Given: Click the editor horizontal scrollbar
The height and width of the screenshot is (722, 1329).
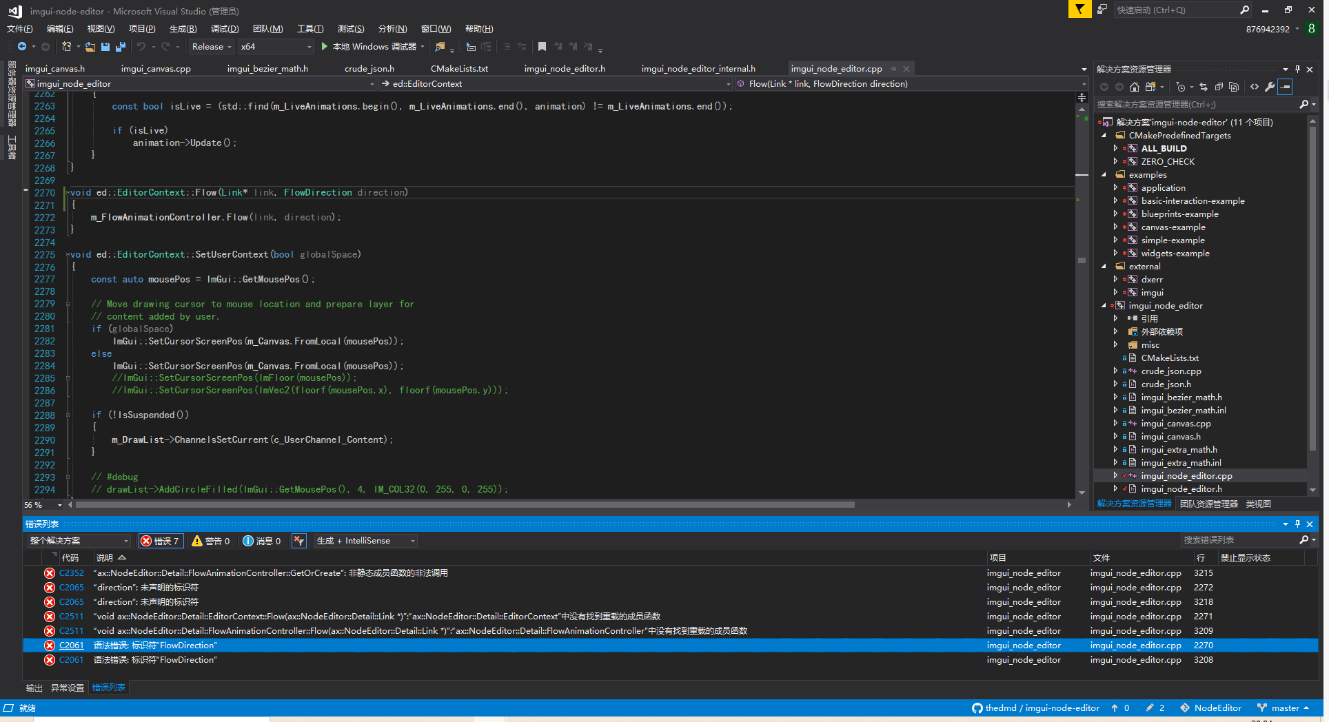Looking at the screenshot, I should 465,504.
